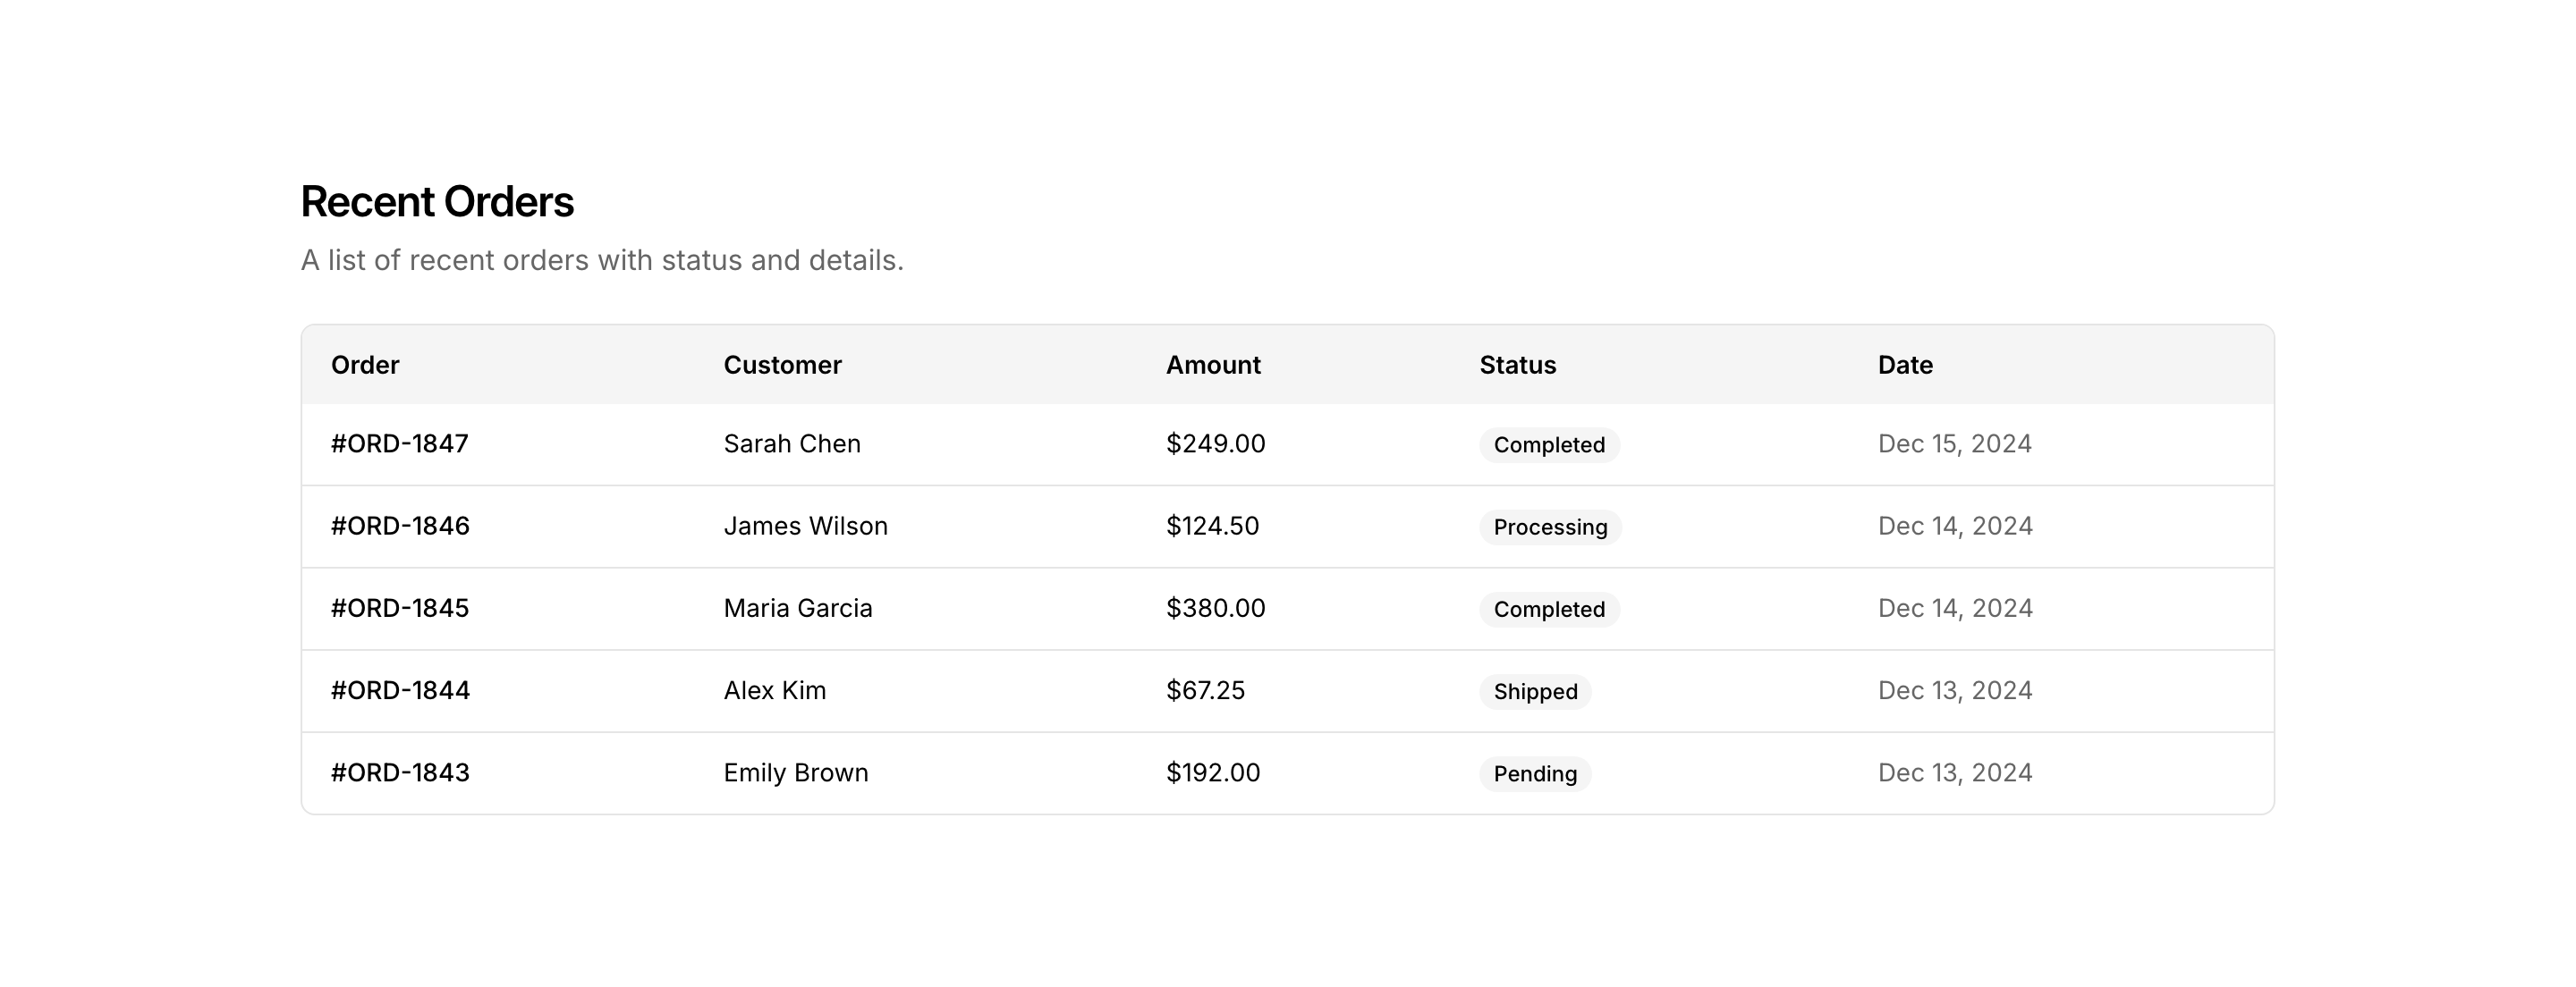Click the Recent Orders heading
Viewport: 2576px width, 987px height.
pyautogui.click(x=437, y=202)
